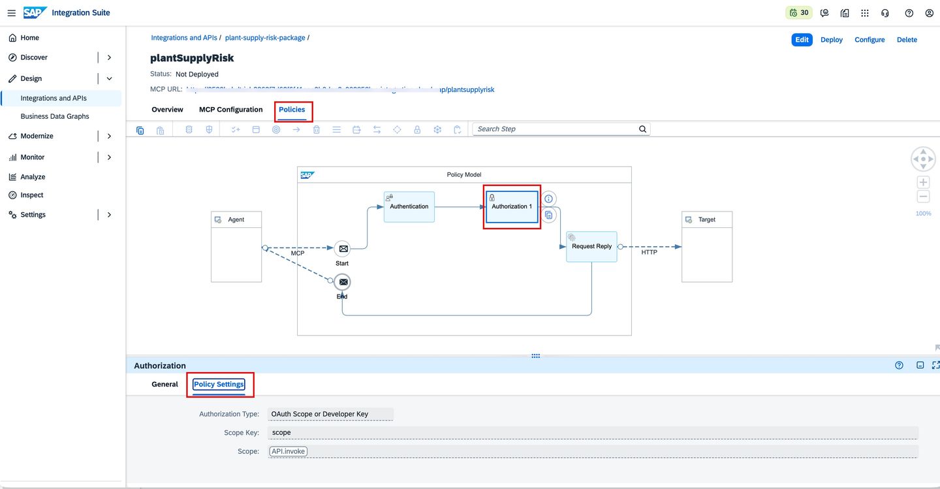Expand the Settings section chevron
This screenshot has height=489, width=940.
[x=109, y=214]
